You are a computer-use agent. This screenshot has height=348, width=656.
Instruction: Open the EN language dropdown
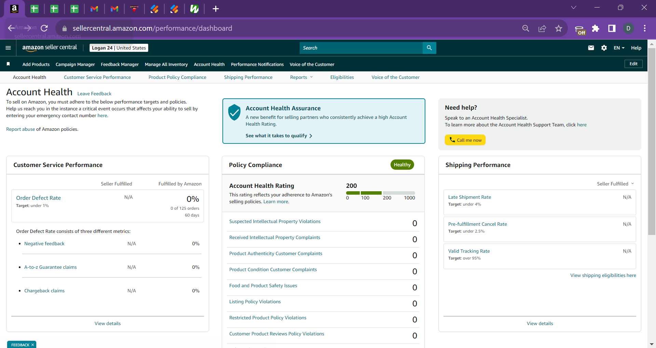coord(619,48)
